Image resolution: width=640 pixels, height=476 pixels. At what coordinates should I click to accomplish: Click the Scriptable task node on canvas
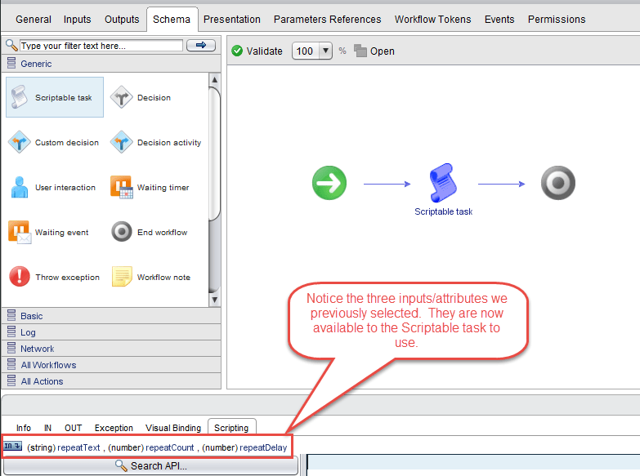(442, 184)
